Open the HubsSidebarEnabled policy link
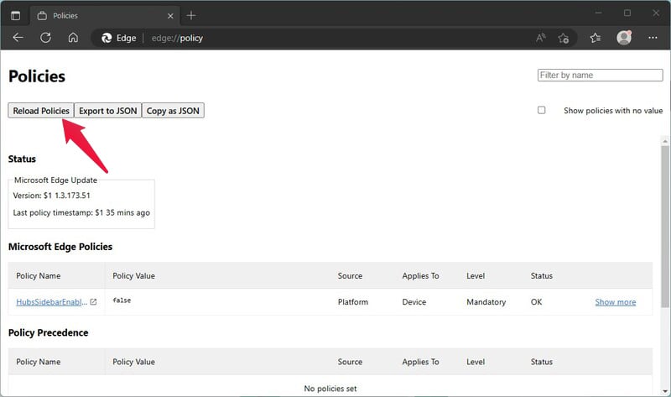 coord(51,302)
